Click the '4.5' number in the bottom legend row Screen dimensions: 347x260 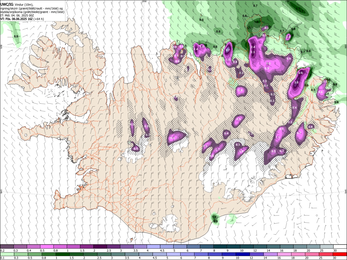155,258
